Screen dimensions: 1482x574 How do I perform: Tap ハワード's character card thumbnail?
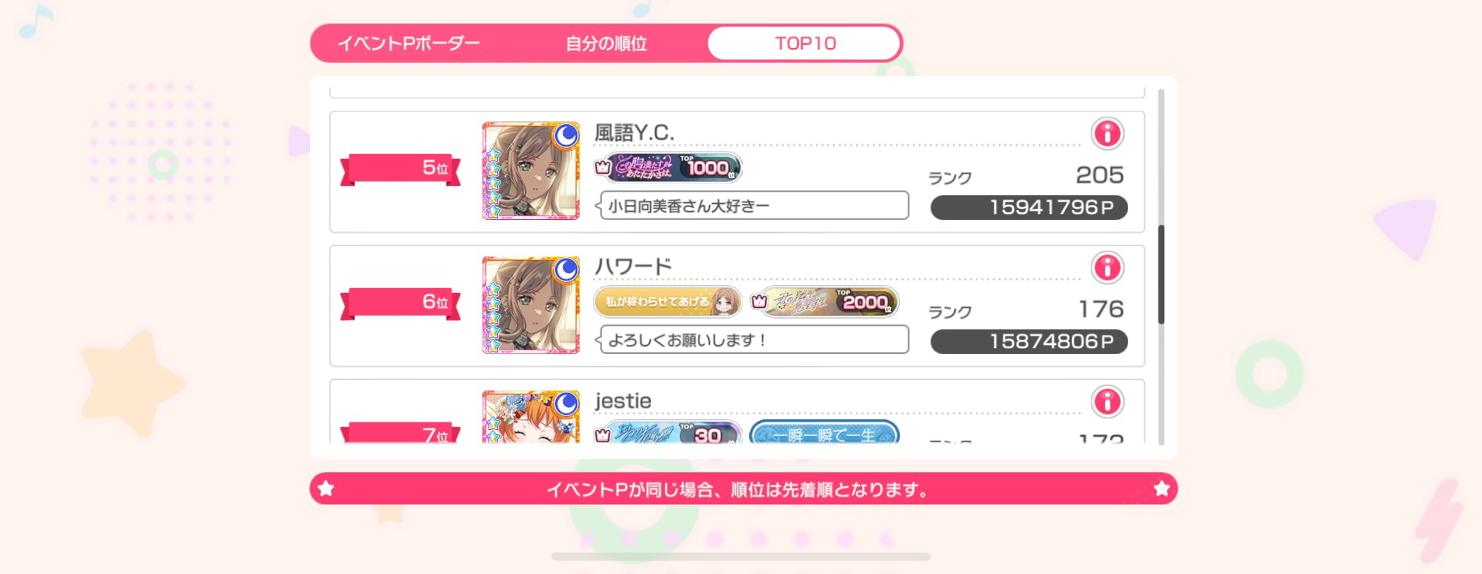click(x=531, y=305)
